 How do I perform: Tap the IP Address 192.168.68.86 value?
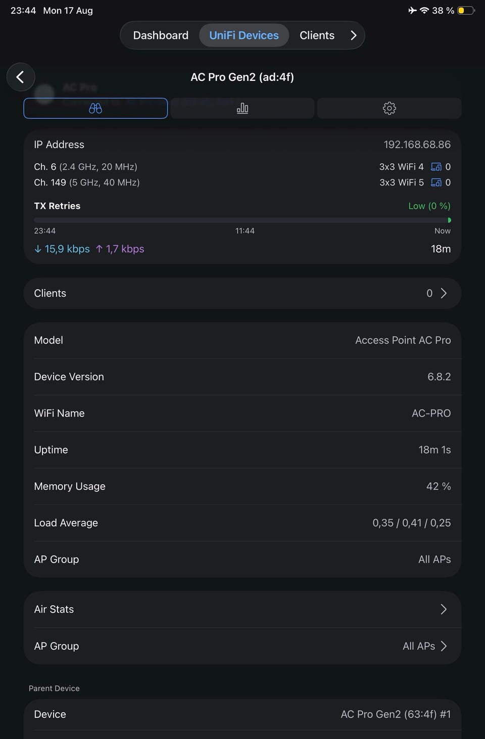(x=417, y=145)
